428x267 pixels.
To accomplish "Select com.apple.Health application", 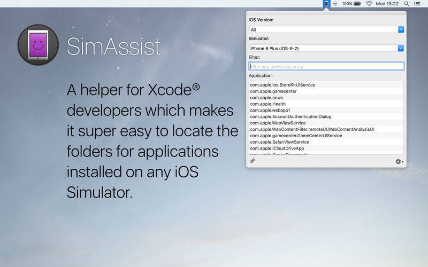I will [326, 104].
